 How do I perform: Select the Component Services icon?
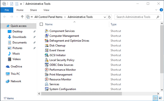click(x=46, y=31)
